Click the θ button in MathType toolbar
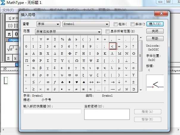 click(16, 34)
